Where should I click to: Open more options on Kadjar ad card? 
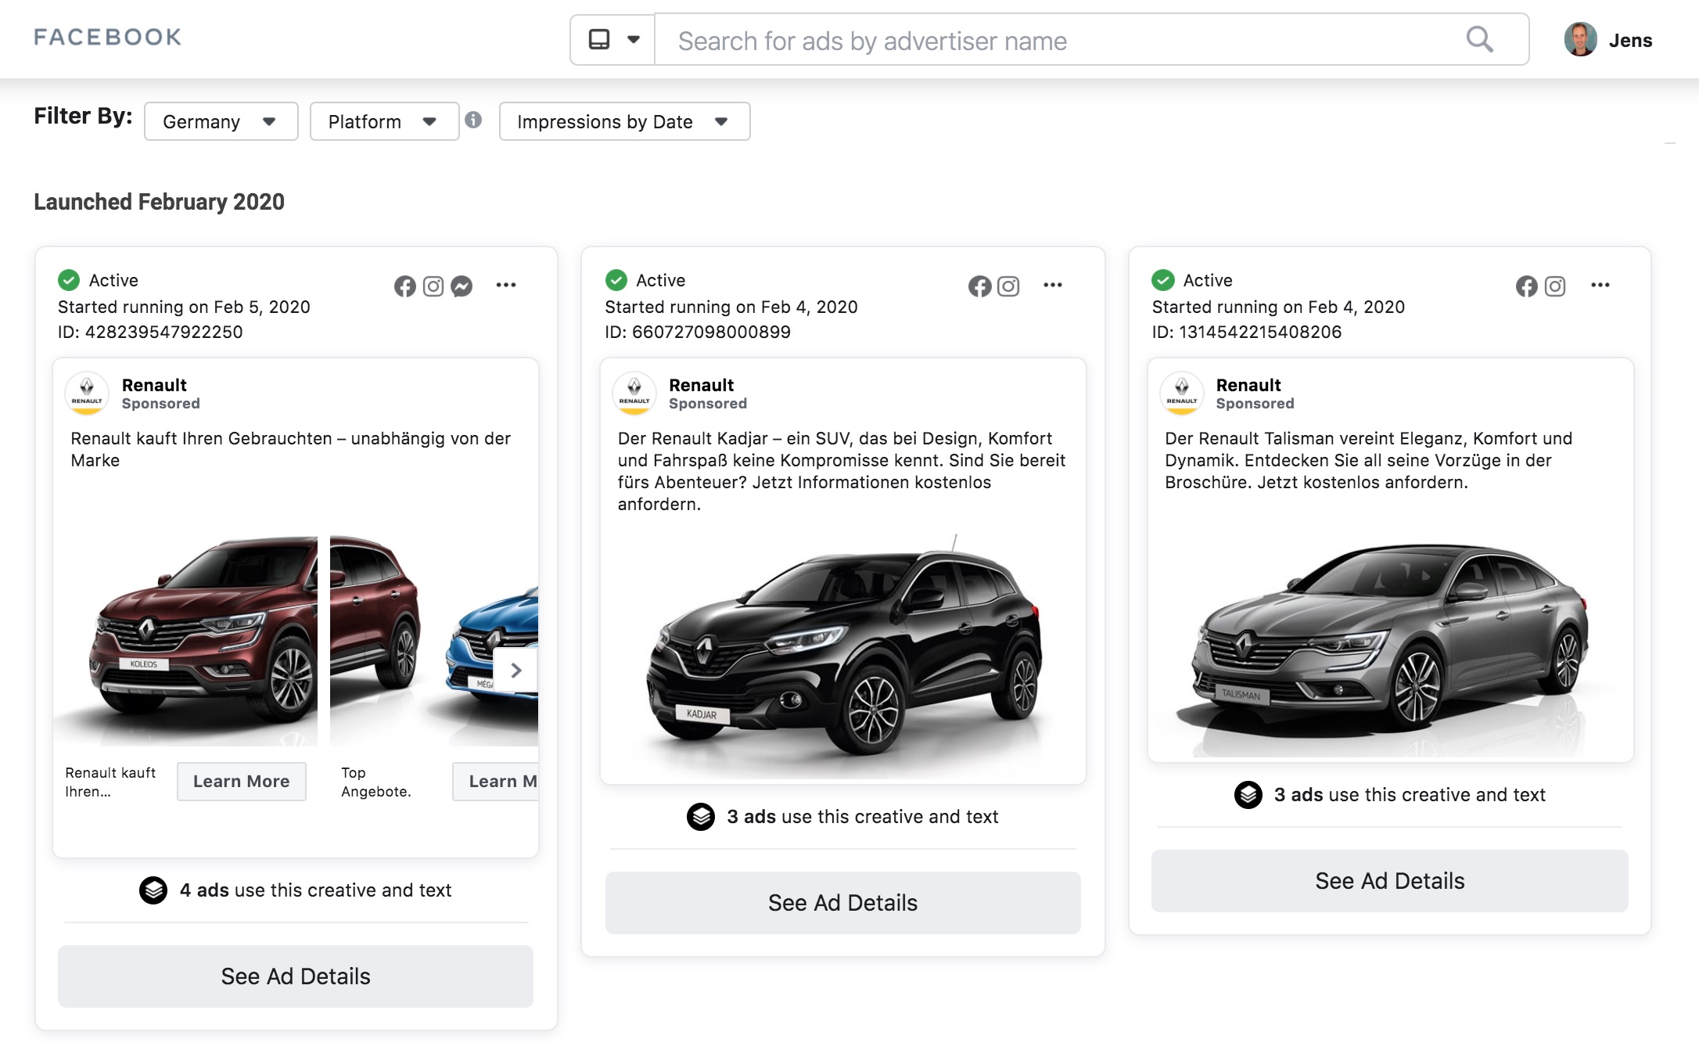click(x=1053, y=285)
